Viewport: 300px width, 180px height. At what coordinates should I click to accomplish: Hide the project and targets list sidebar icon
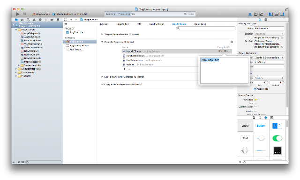click(x=65, y=24)
